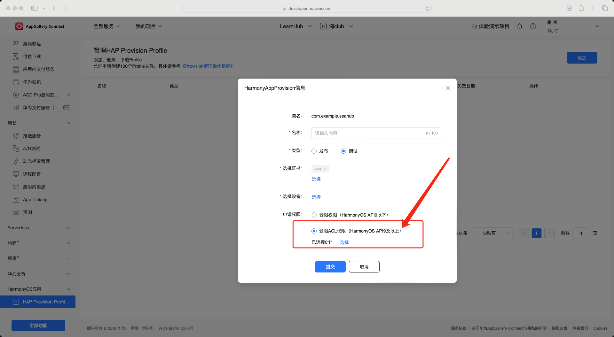
Task: Select 调试 type radio button
Action: (x=343, y=151)
